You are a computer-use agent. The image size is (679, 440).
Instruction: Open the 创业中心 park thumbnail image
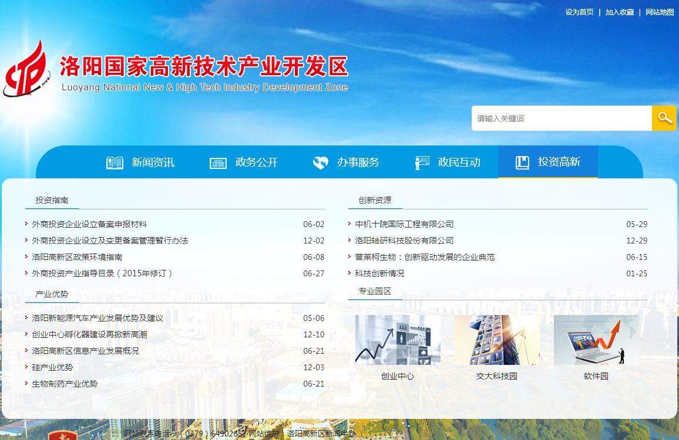point(398,340)
